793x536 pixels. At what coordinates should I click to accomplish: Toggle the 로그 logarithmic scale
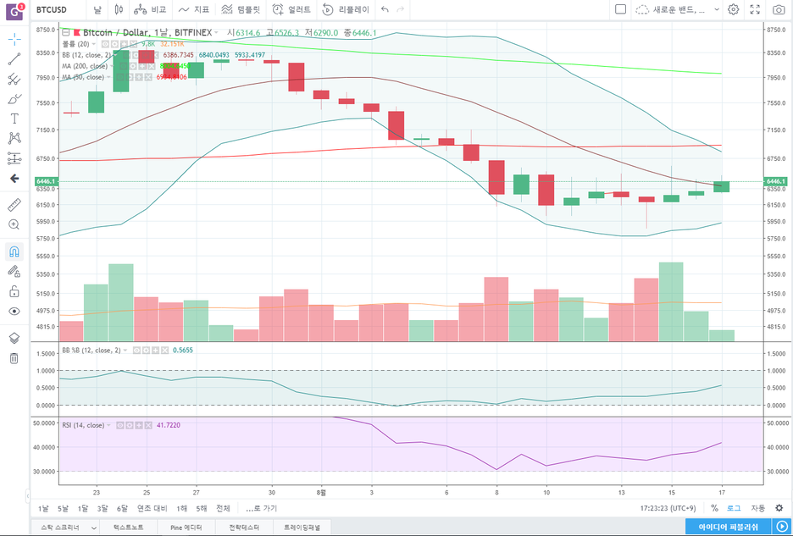click(734, 508)
